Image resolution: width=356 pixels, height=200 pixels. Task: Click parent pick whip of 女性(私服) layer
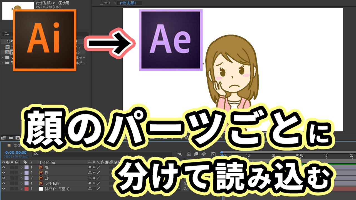(x=186, y=183)
